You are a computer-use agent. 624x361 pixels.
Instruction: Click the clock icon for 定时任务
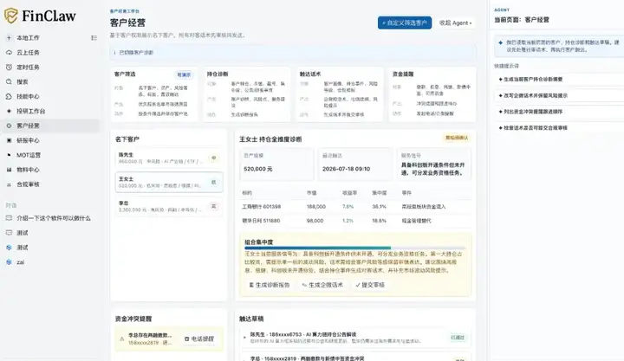[x=9, y=68]
